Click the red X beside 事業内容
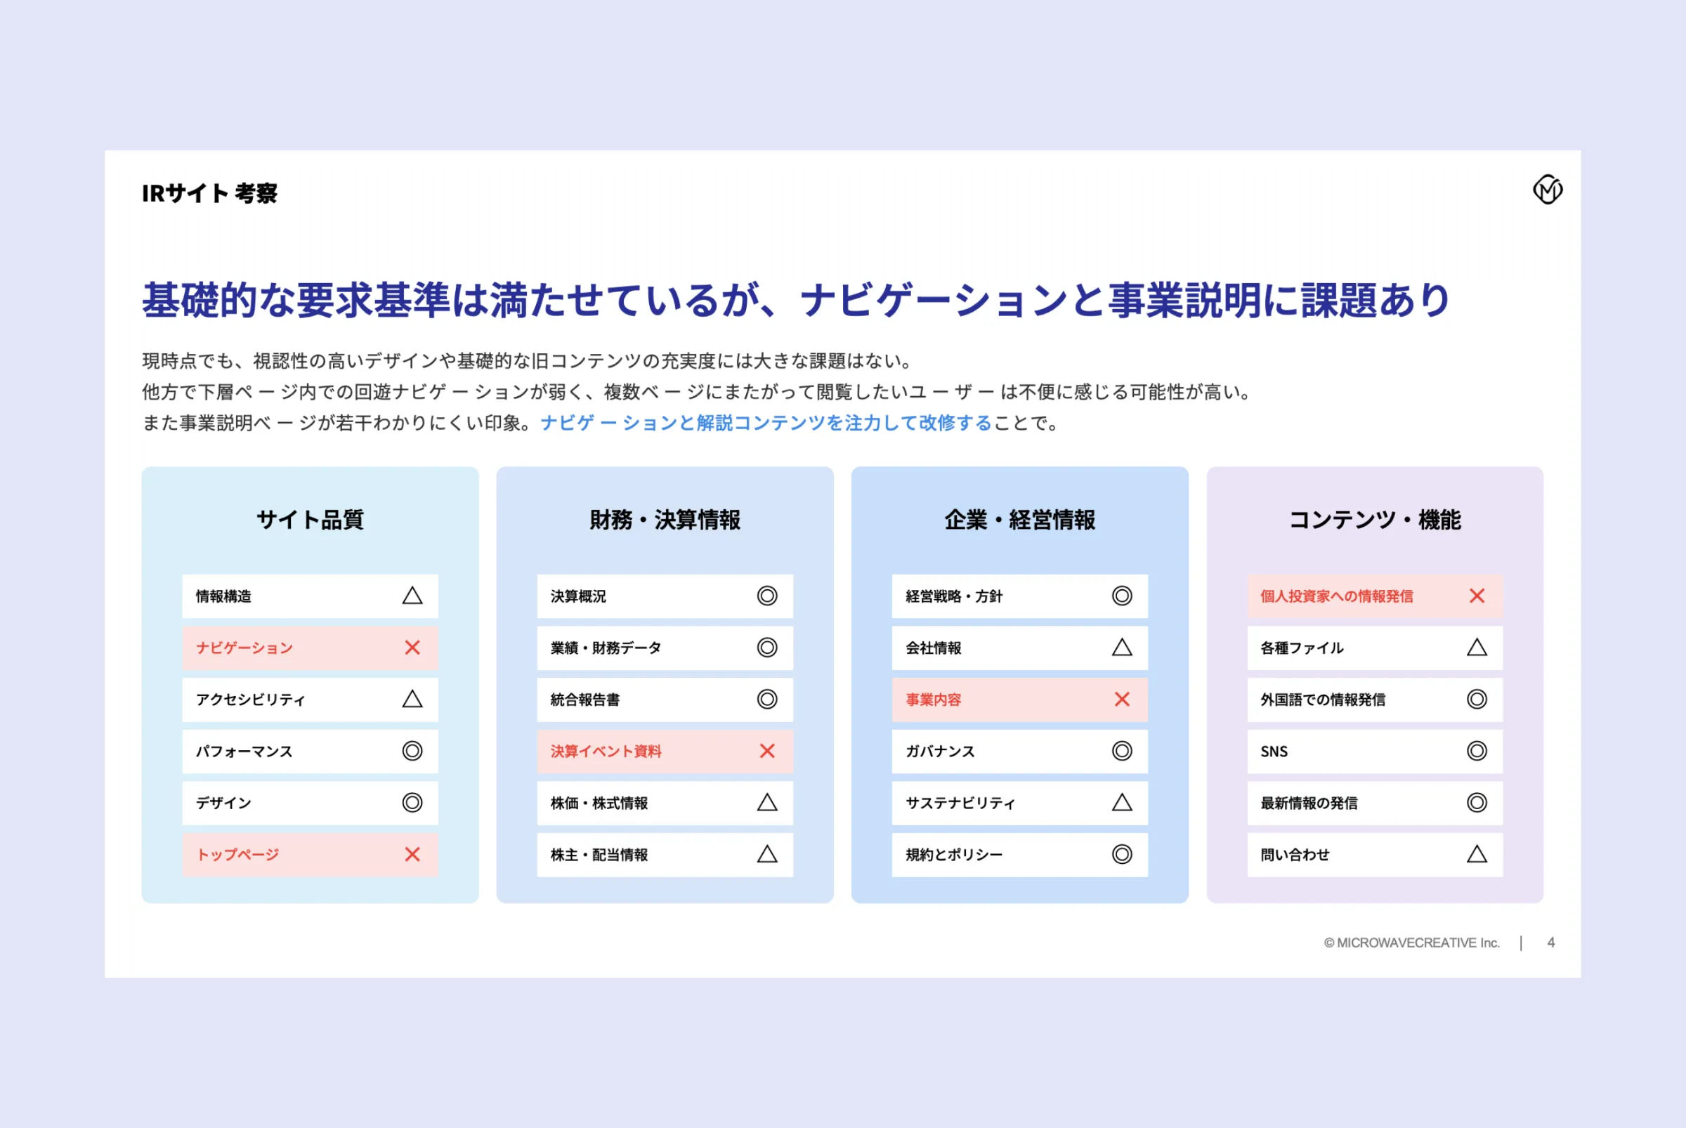 1122,700
